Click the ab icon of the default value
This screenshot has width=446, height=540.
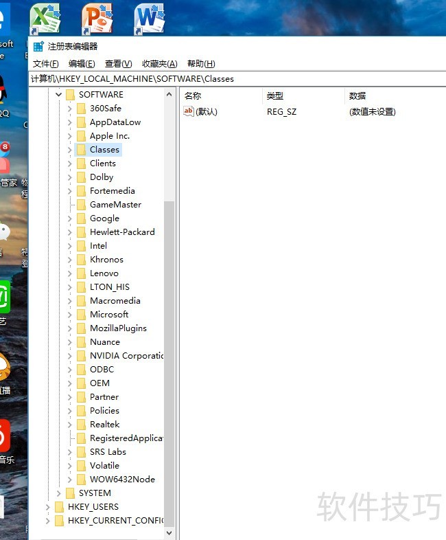pos(189,111)
